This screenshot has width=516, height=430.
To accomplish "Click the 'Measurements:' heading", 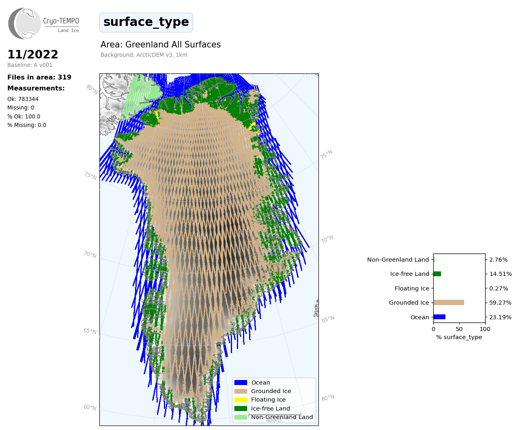I will coord(36,88).
